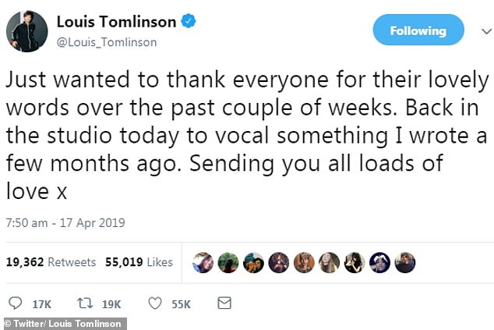Click the envelope direct message icon
The image size is (494, 330).
click(224, 302)
